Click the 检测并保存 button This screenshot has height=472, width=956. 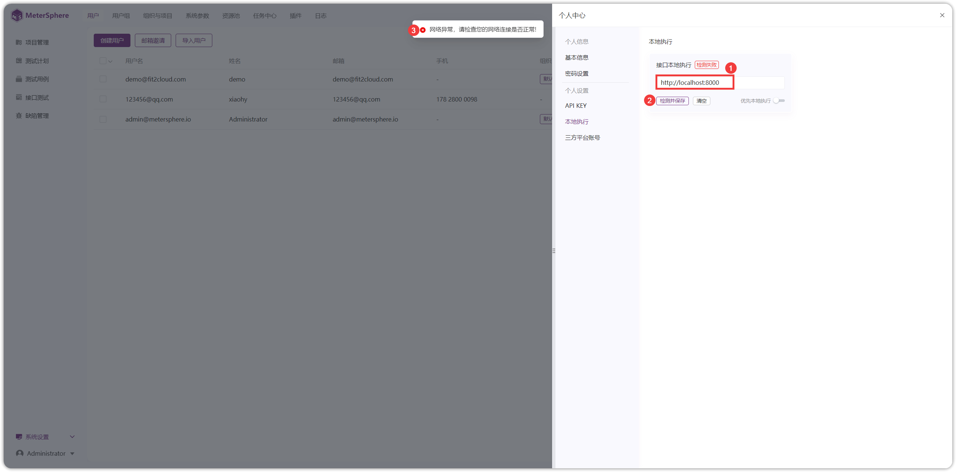coord(672,101)
